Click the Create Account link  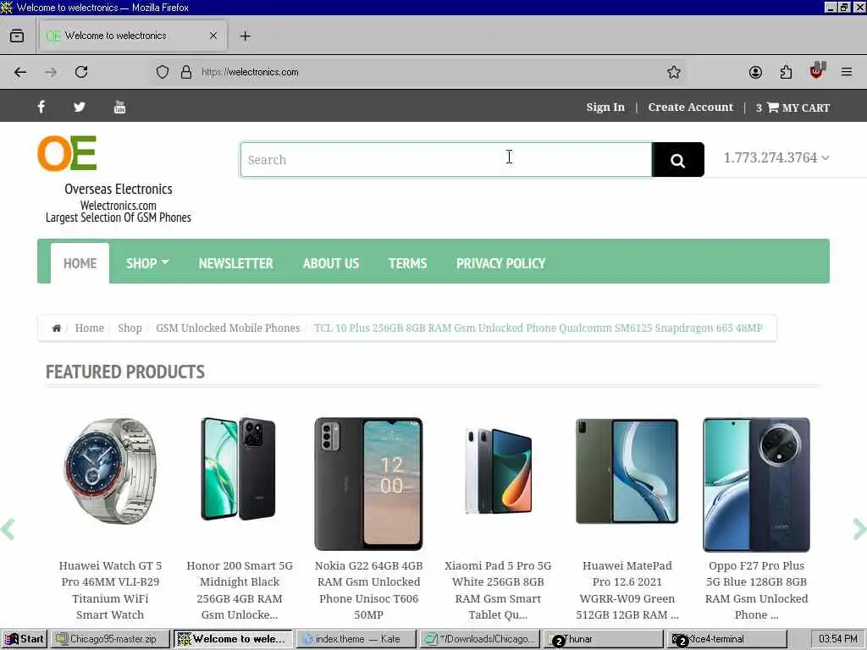point(691,107)
